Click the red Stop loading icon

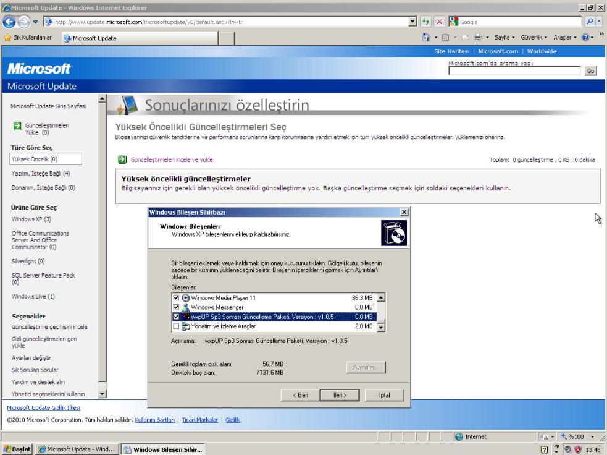[440, 22]
